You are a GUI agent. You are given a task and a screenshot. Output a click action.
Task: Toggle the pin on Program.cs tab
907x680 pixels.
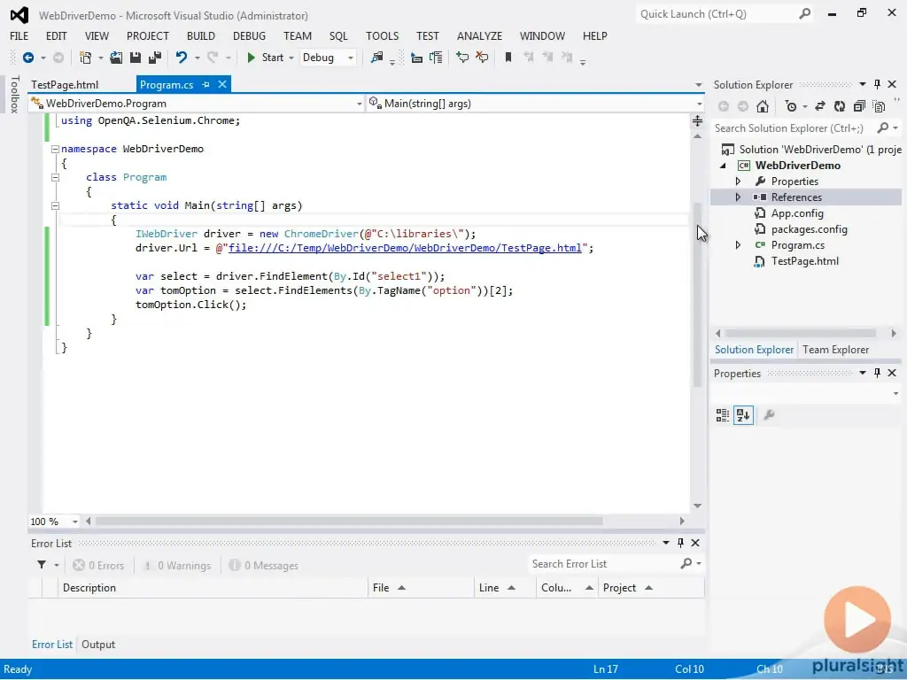[x=205, y=84]
